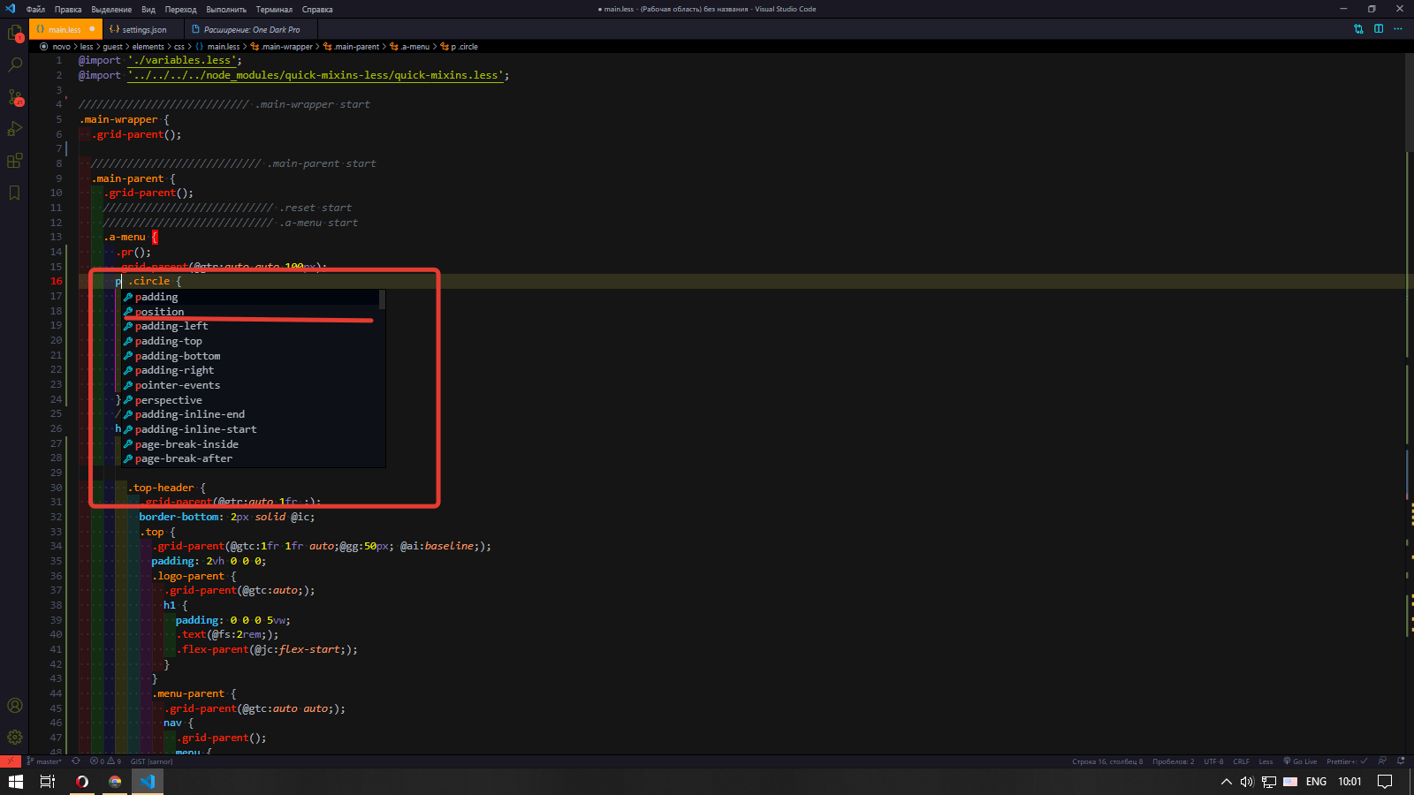The image size is (1414, 795).
Task: Open the guest breadcrumb dropdown
Action: (112, 47)
